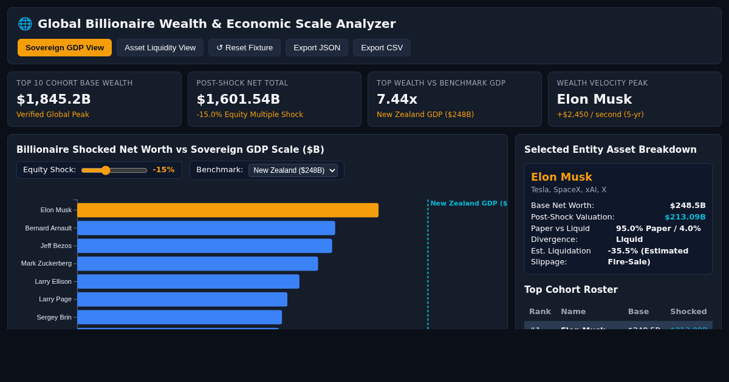Image resolution: width=729 pixels, height=382 pixels.
Task: Click the -15% equity shock value label
Action: [163, 170]
